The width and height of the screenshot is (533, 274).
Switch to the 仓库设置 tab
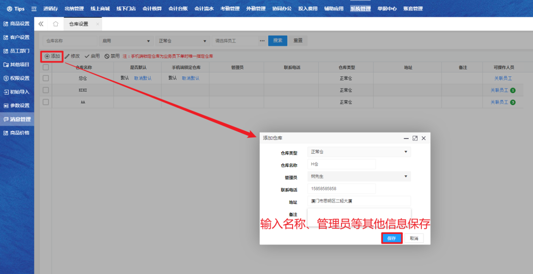78,24
